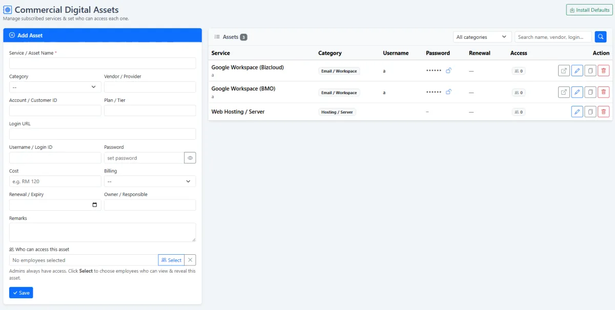Duplicate the Web Hosting / Server asset

(x=590, y=112)
